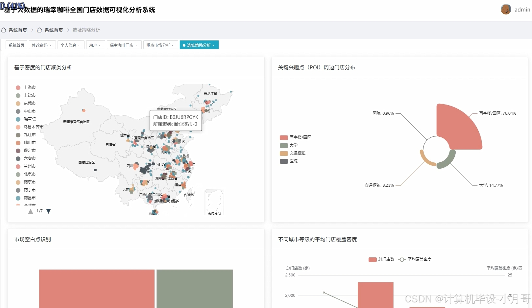Click the admin avatar image
Image resolution: width=532 pixels, height=308 pixels.
click(506, 9)
